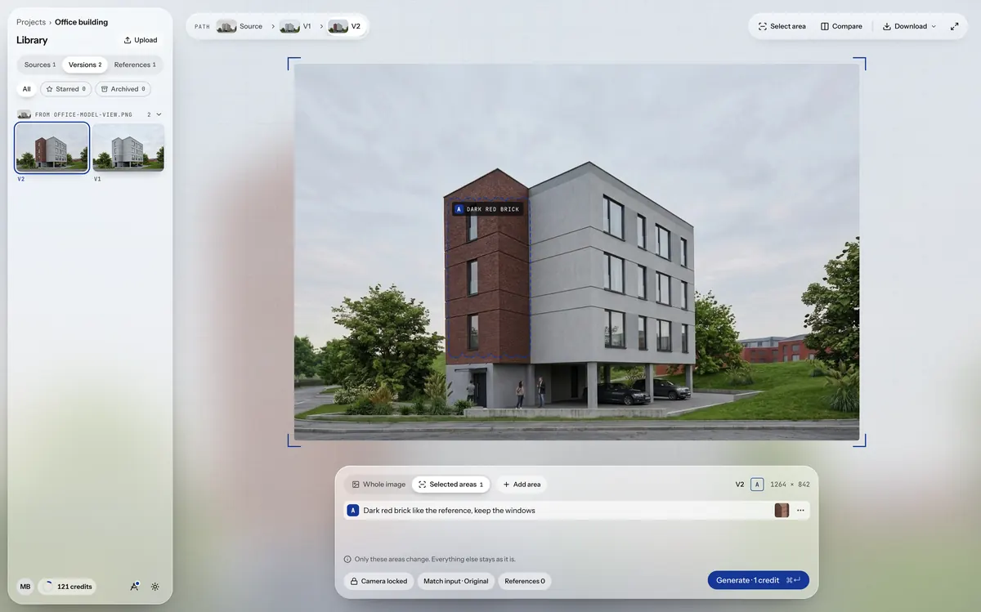Click into the Dark red brick prompt text
This screenshot has width=981, height=612.
click(450, 511)
